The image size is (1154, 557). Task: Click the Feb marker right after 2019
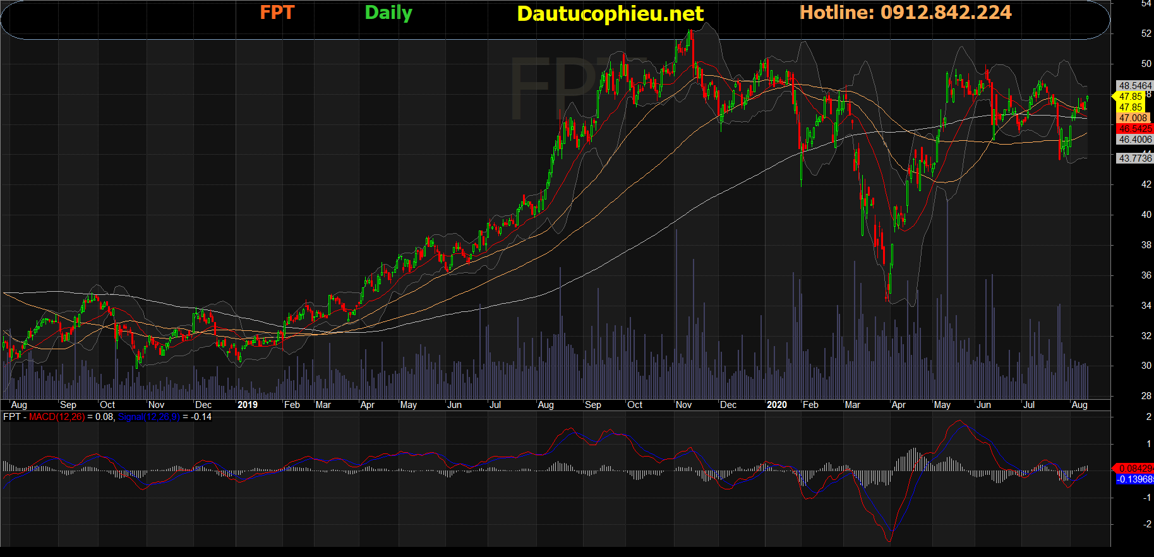point(292,405)
